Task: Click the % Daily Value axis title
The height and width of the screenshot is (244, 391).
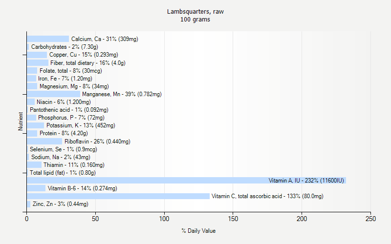Action: coord(198,231)
